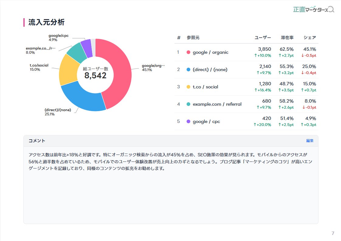
Task: Click the teal example.com referral donut segment
Action: [77, 53]
